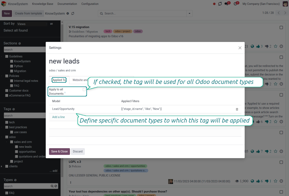Open the KnowSystem settings gear icon

click(x=68, y=14)
